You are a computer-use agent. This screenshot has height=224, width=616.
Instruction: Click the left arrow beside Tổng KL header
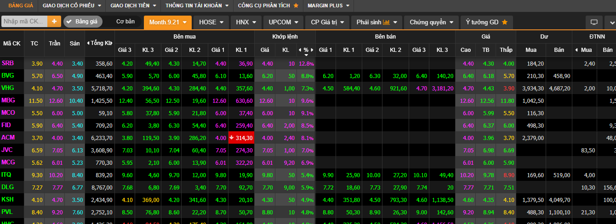point(88,43)
